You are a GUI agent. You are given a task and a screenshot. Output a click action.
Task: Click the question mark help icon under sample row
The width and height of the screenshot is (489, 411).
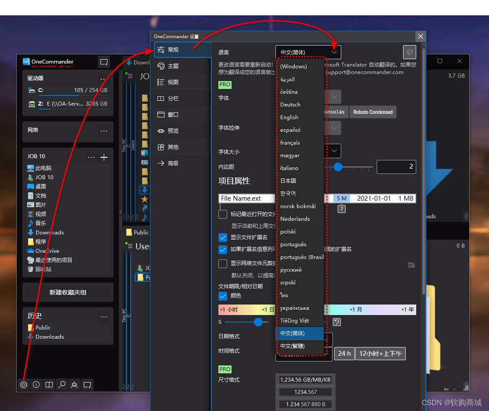coord(342,209)
